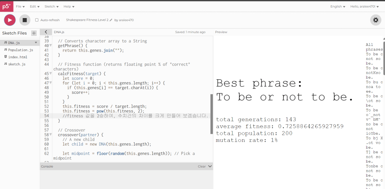Select sketch.js in Sketch Files
This screenshot has width=385, height=189.
click(17, 64)
